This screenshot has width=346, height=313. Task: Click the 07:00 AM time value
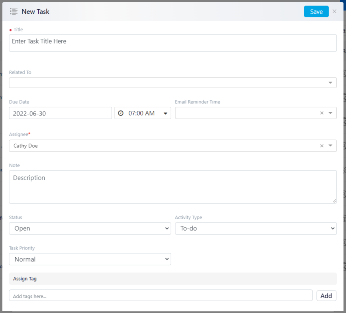click(141, 113)
